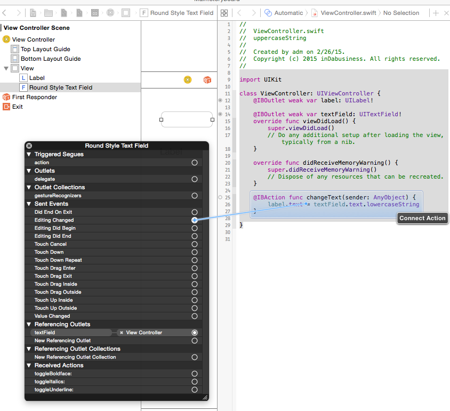Screen dimensions: 450x411
Task: Click the Editing Did Begin connection circle
Action: pos(195,228)
